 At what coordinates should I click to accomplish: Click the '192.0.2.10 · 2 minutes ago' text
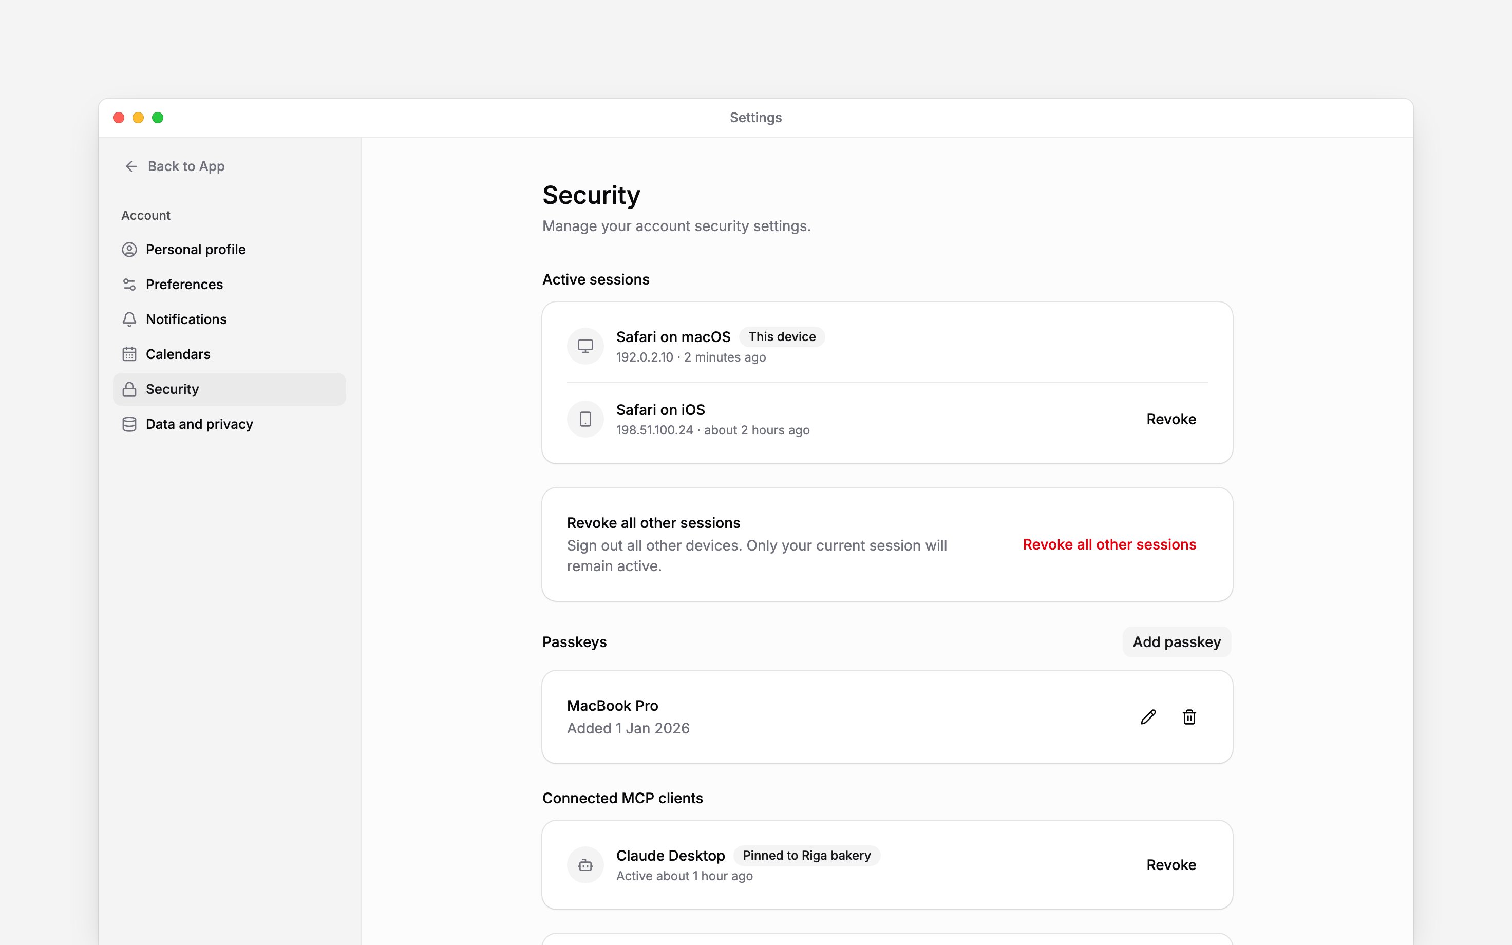pyautogui.click(x=691, y=357)
